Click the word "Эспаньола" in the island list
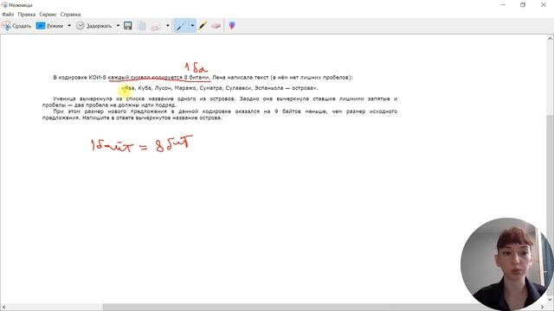554x311 pixels. (x=269, y=88)
